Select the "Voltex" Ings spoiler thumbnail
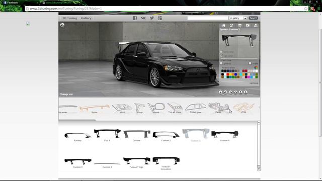Viewport: 322px width, 181px height. (136, 162)
